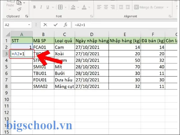Click the Măng cụt cell
180x135 pixels.
(x=64, y=86)
